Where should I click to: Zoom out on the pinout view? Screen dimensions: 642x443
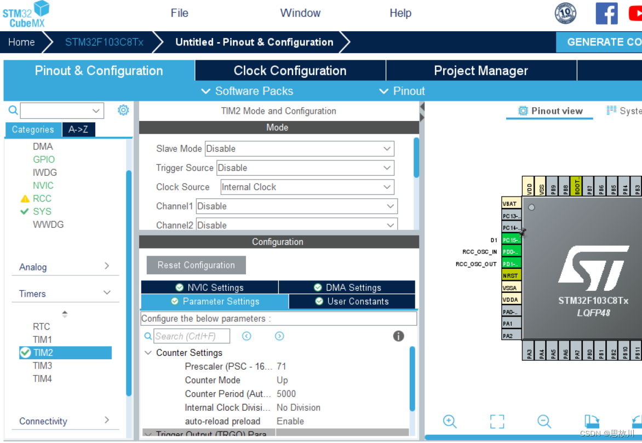[x=544, y=421]
